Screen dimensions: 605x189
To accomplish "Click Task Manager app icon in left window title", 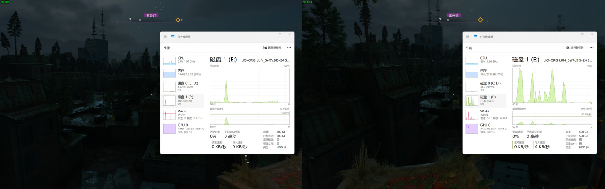I will pyautogui.click(x=173, y=36).
